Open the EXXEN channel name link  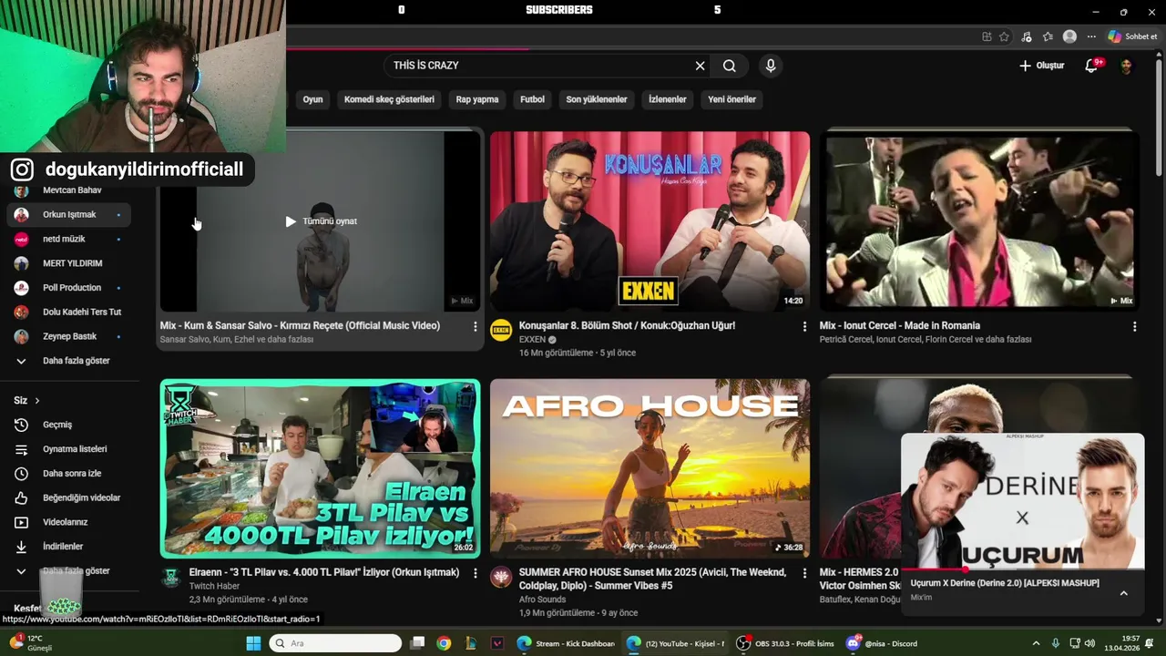pyautogui.click(x=532, y=340)
